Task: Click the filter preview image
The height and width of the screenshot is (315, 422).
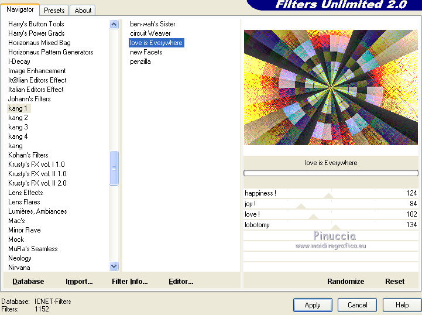Action: click(331, 87)
